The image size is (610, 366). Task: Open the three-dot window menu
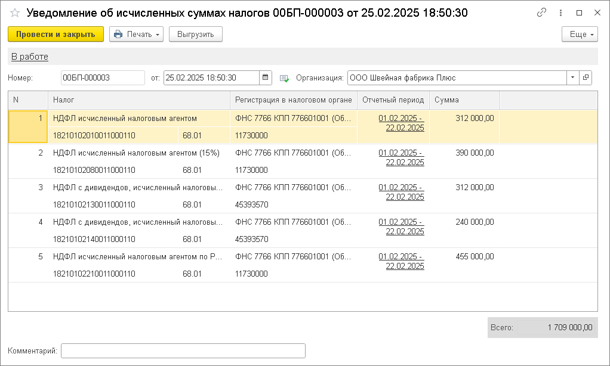[x=561, y=13]
